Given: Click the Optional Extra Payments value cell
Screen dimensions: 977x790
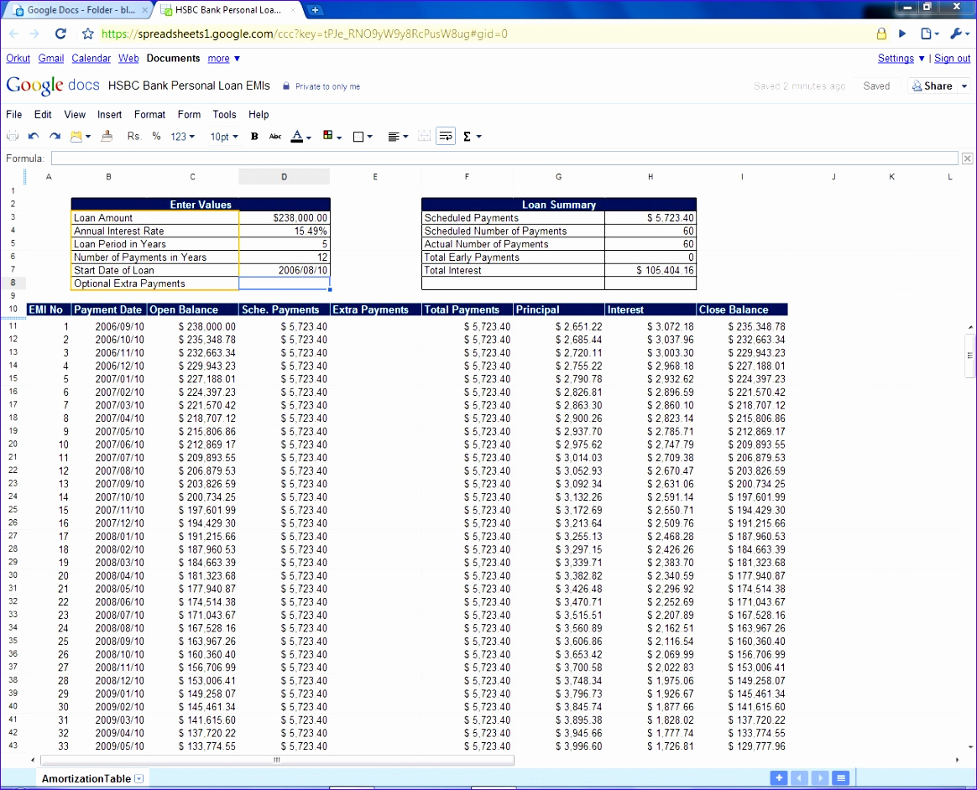Looking at the screenshot, I should (x=285, y=283).
